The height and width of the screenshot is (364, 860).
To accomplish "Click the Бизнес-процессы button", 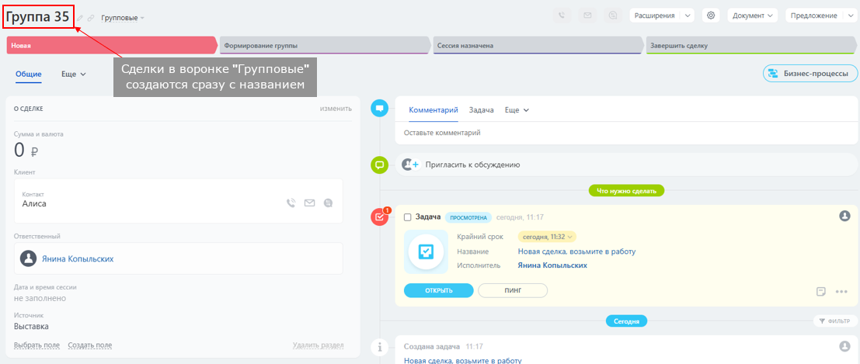I will point(810,74).
